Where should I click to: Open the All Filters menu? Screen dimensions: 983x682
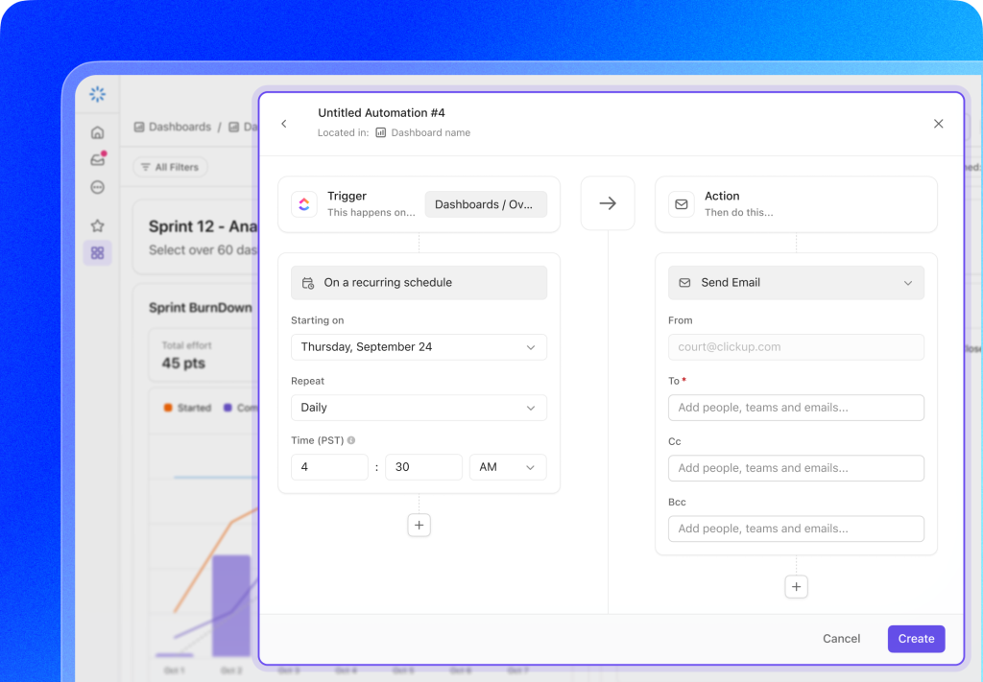(x=170, y=167)
